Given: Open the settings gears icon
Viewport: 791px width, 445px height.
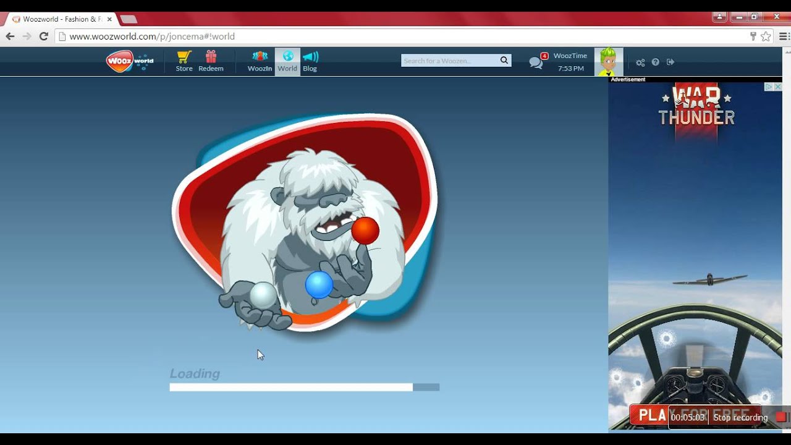Looking at the screenshot, I should pos(640,62).
